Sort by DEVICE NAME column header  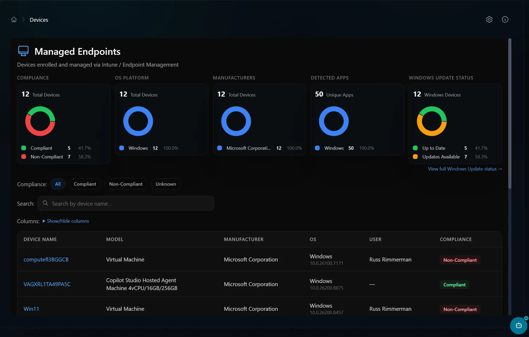tap(40, 239)
